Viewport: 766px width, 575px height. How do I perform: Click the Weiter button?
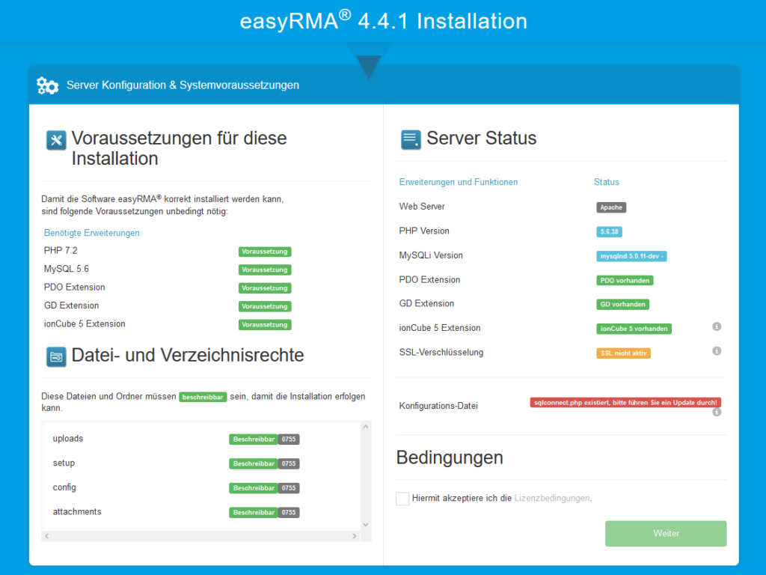click(665, 533)
